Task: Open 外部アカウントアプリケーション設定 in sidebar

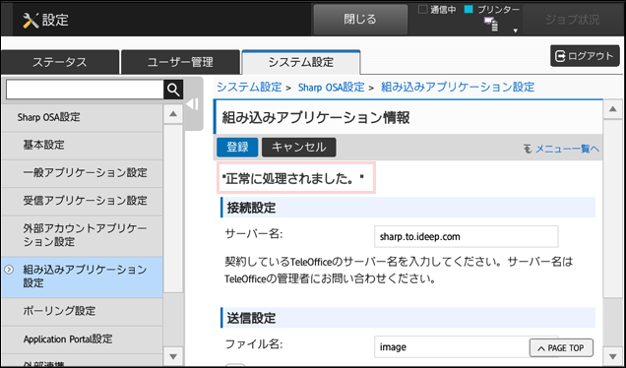Action: click(82, 235)
